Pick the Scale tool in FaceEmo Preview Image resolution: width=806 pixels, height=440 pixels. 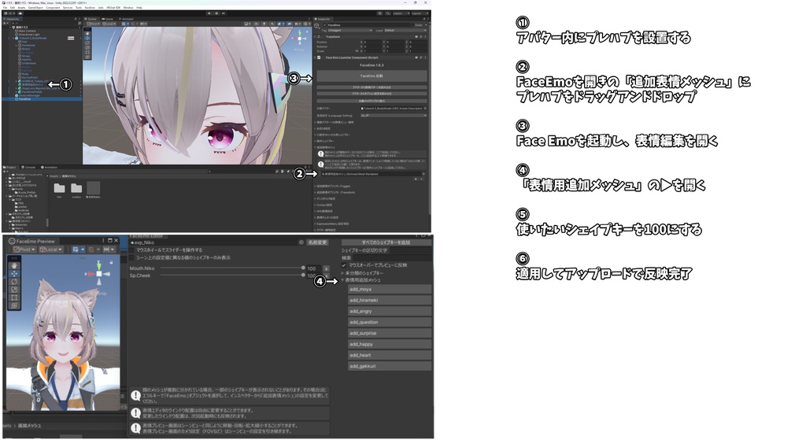click(x=14, y=290)
